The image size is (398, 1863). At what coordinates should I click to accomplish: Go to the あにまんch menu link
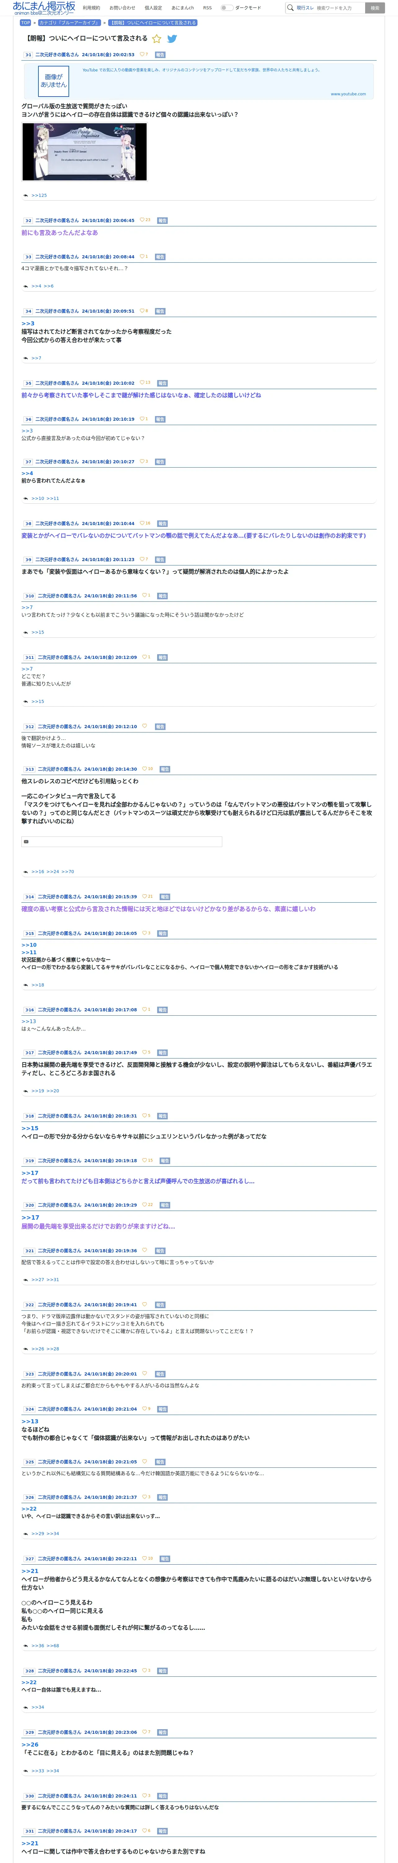click(183, 8)
